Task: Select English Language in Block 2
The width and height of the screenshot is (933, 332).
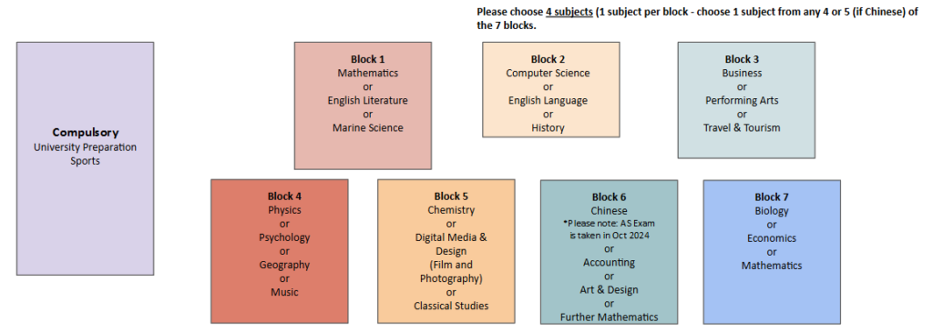Action: [x=548, y=100]
